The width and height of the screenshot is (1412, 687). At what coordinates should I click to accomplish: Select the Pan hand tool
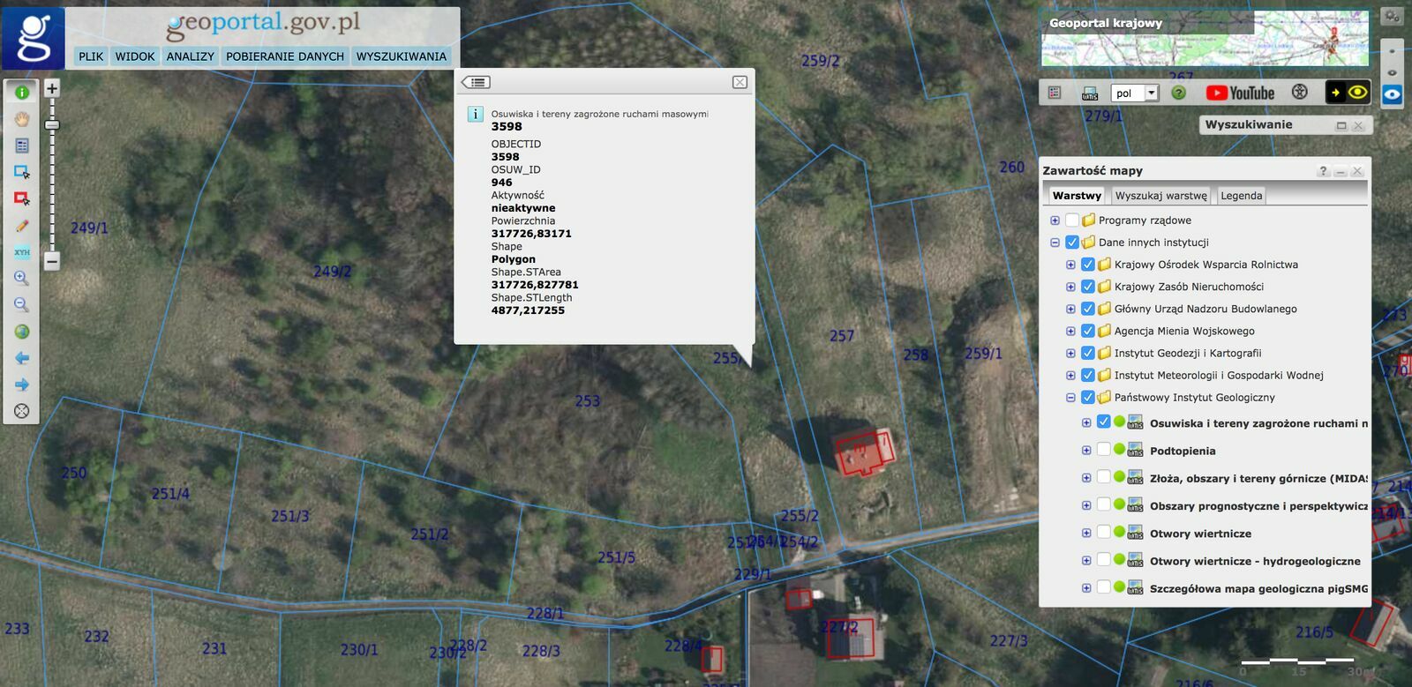[x=22, y=119]
